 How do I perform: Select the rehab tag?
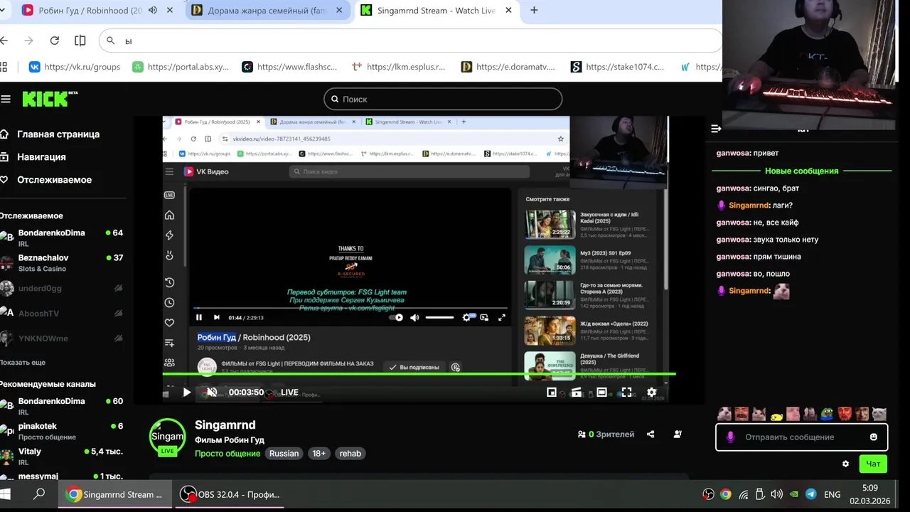coord(350,454)
